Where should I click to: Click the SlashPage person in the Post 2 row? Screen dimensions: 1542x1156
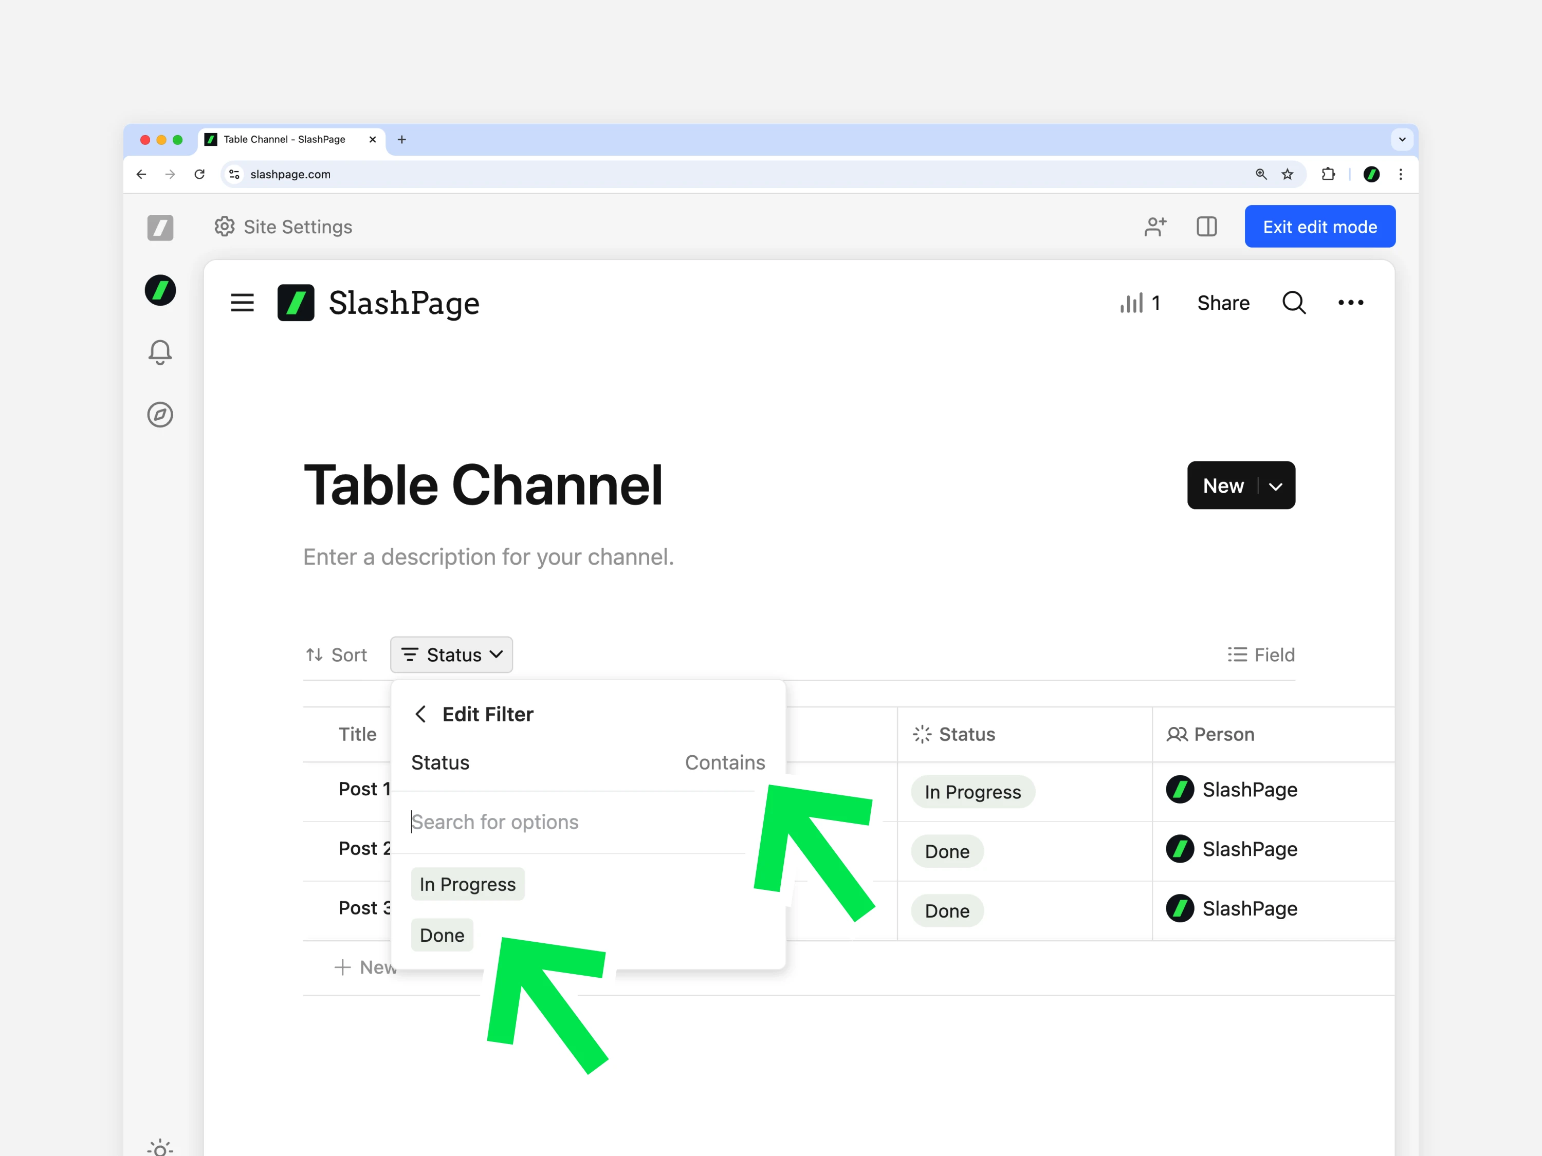pyautogui.click(x=1231, y=849)
